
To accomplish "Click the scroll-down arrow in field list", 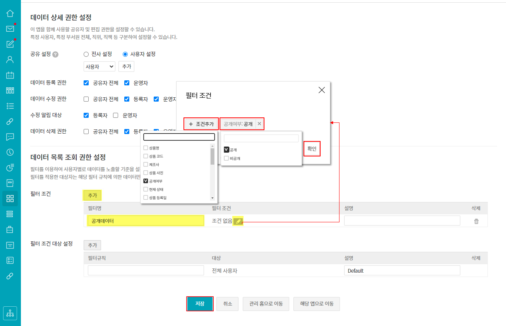I will coord(212,198).
